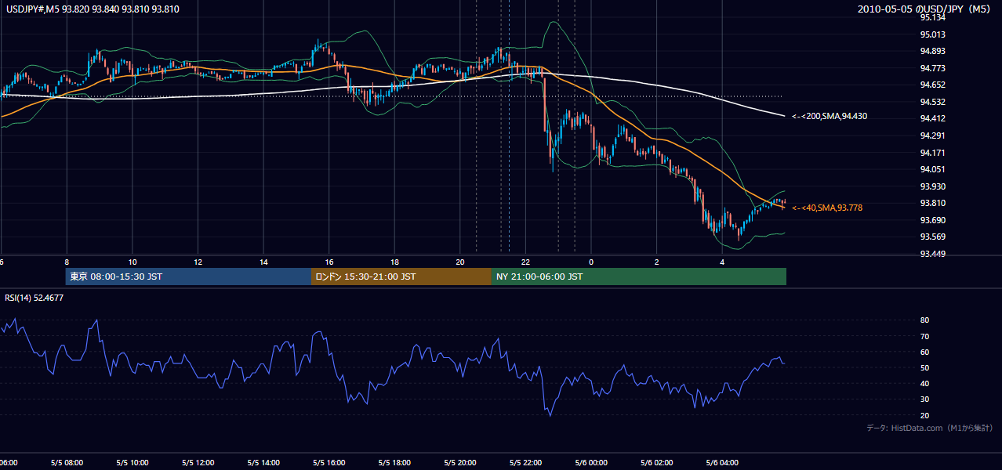Select the 5/5 12:00 date label

198,463
